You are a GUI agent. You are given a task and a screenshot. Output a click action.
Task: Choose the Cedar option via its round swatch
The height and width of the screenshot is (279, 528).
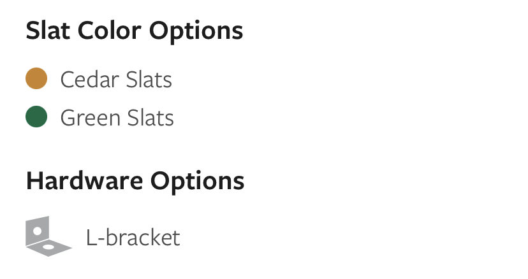[x=36, y=78]
